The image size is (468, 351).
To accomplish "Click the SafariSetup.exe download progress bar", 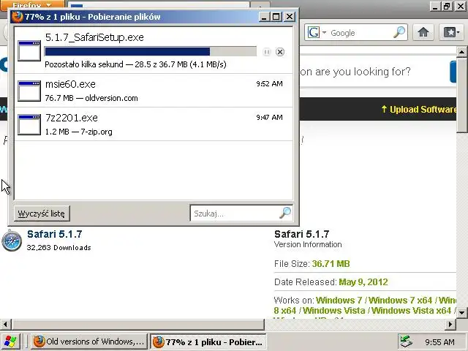I will tap(151, 51).
